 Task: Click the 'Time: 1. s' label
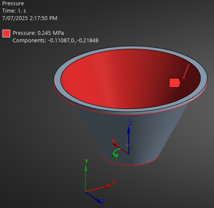pyautogui.click(x=14, y=11)
